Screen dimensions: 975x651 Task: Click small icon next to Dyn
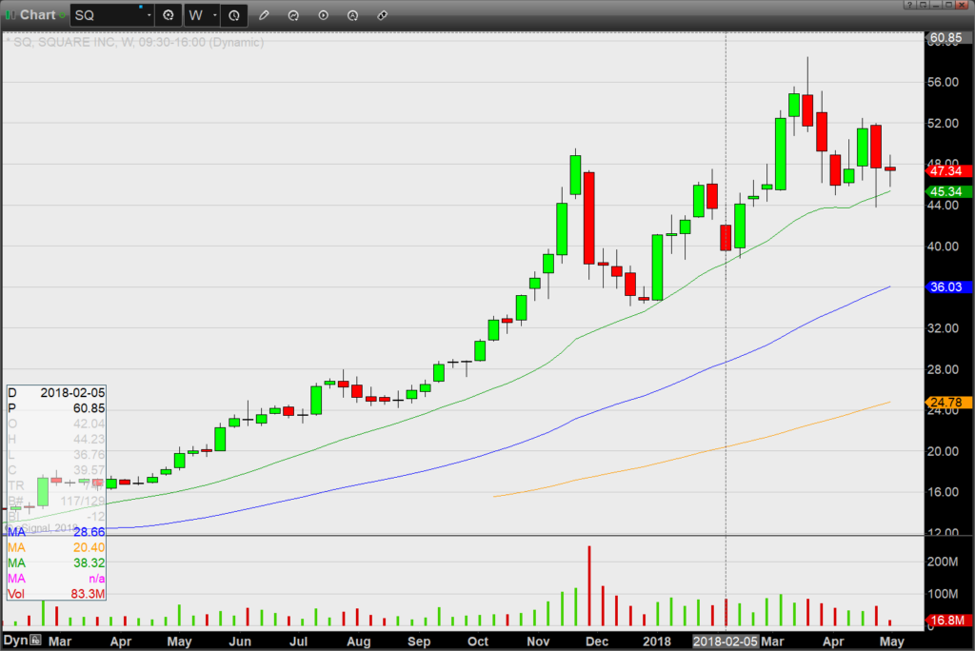click(35, 640)
